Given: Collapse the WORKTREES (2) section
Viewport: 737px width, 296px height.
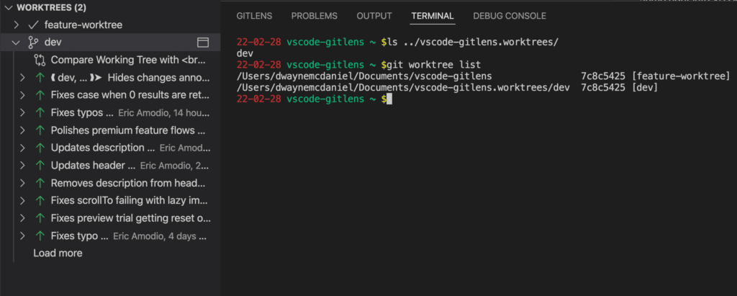Looking at the screenshot, I should click(7, 7).
